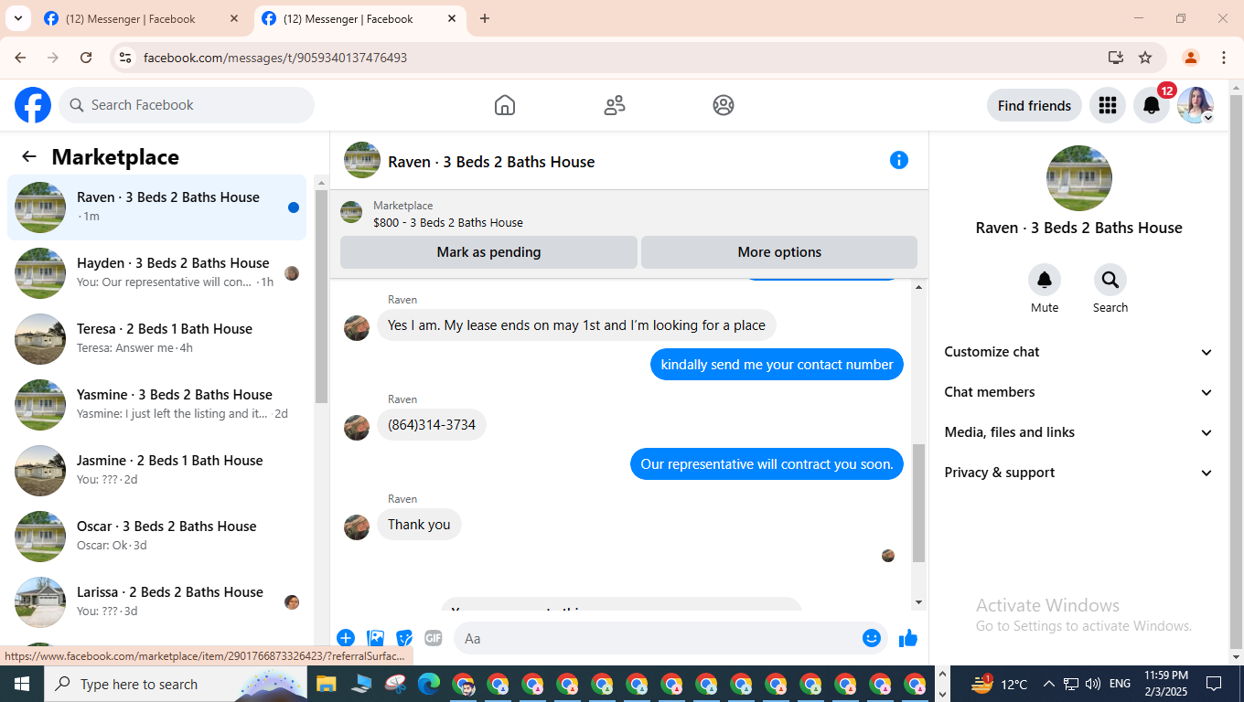Open the Facebook menu grid icon

coord(1108,105)
